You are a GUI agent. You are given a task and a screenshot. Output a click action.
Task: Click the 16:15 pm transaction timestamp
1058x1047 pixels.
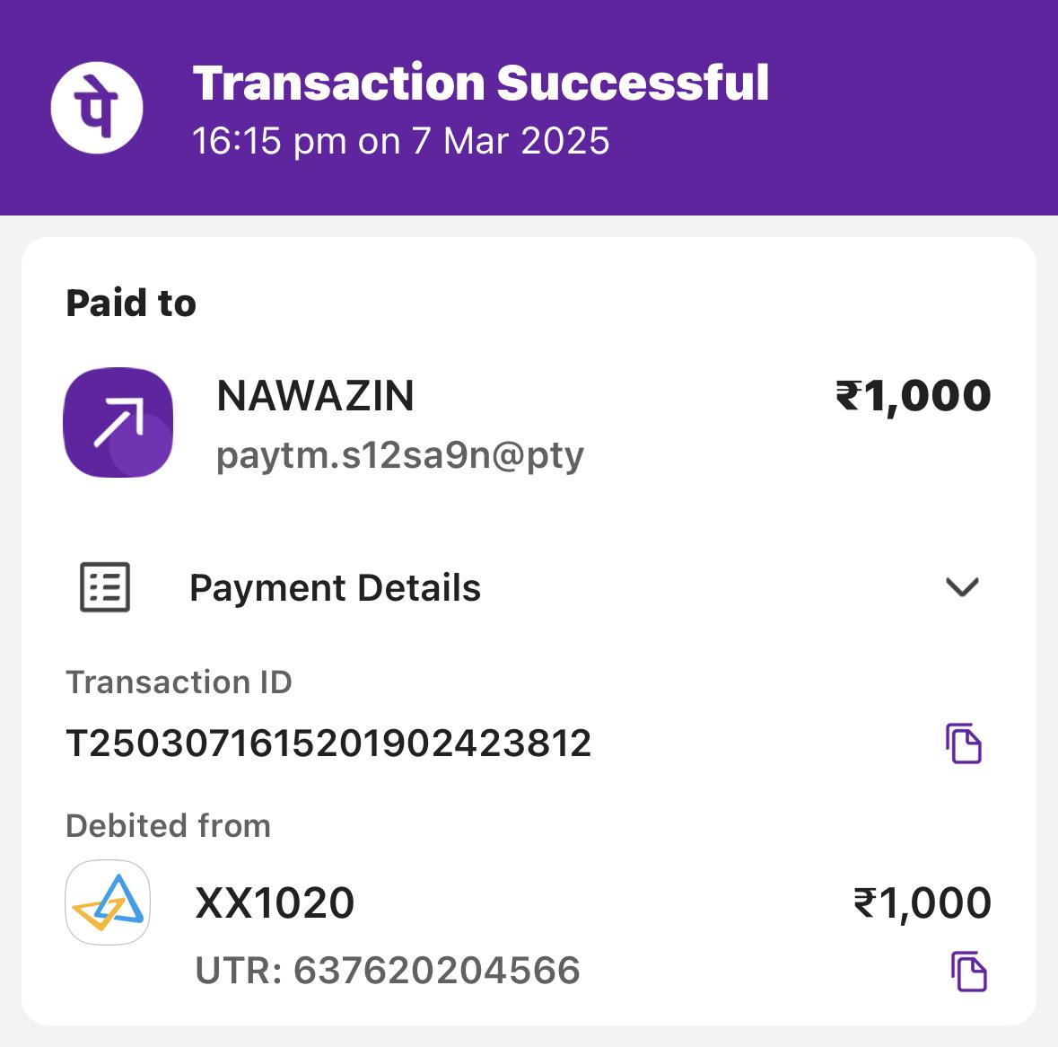401,141
